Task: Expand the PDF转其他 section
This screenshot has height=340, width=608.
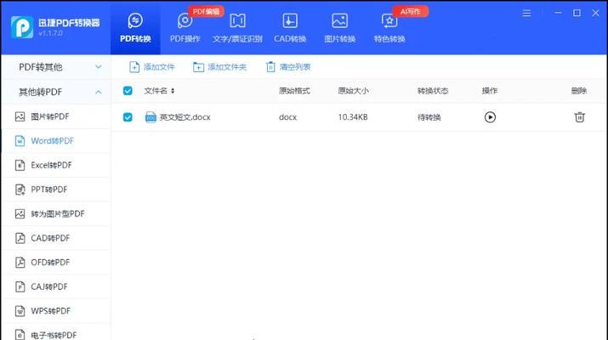Action: [56, 67]
